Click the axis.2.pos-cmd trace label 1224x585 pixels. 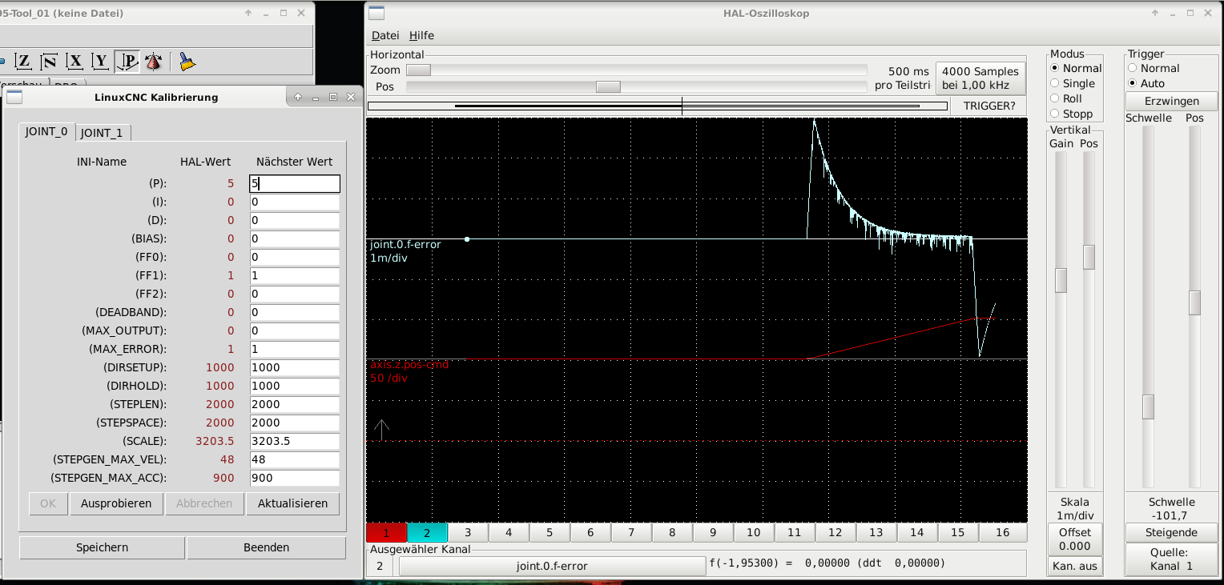[409, 364]
